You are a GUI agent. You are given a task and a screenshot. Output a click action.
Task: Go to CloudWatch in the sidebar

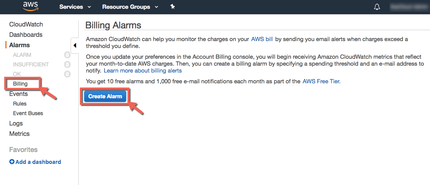[x=26, y=25]
